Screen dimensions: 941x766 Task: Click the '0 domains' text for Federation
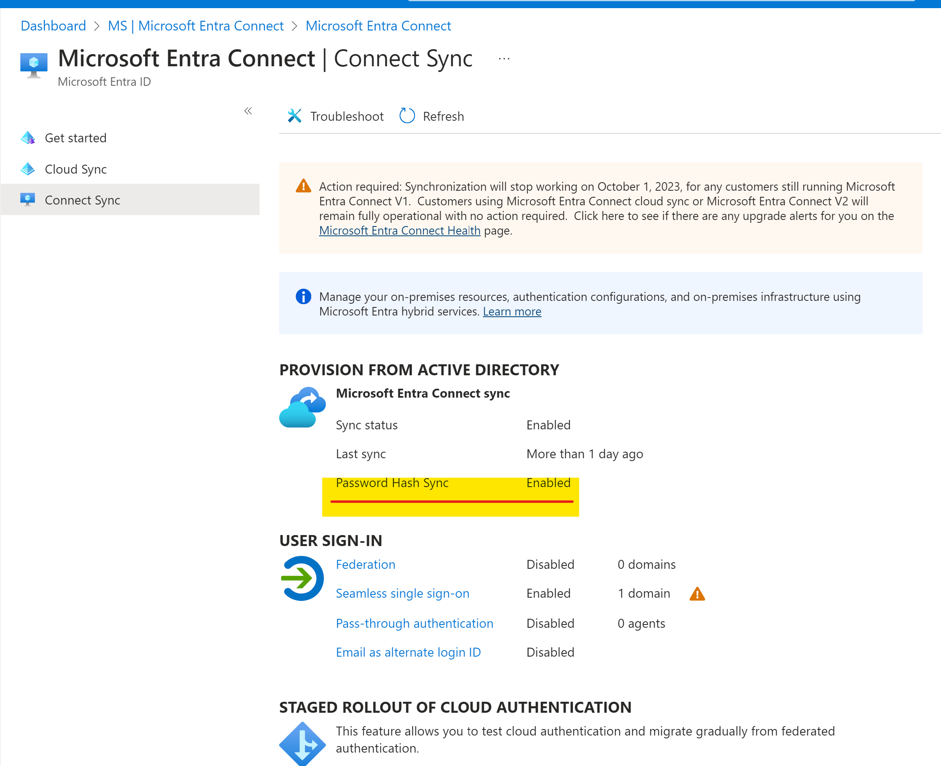click(x=646, y=564)
